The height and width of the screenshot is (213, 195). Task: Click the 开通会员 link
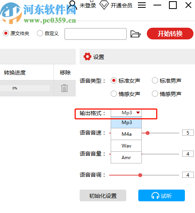click(x=121, y=5)
